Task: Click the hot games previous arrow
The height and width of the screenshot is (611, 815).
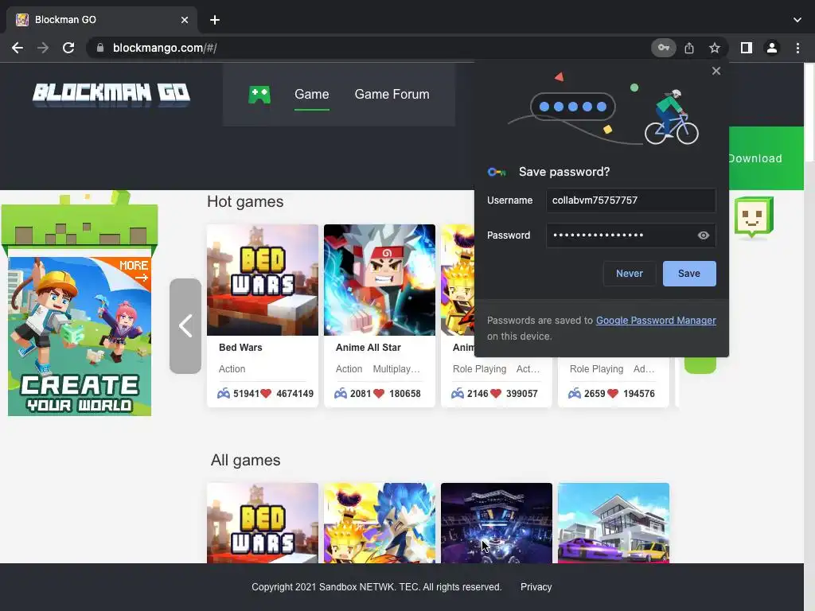Action: click(x=185, y=325)
